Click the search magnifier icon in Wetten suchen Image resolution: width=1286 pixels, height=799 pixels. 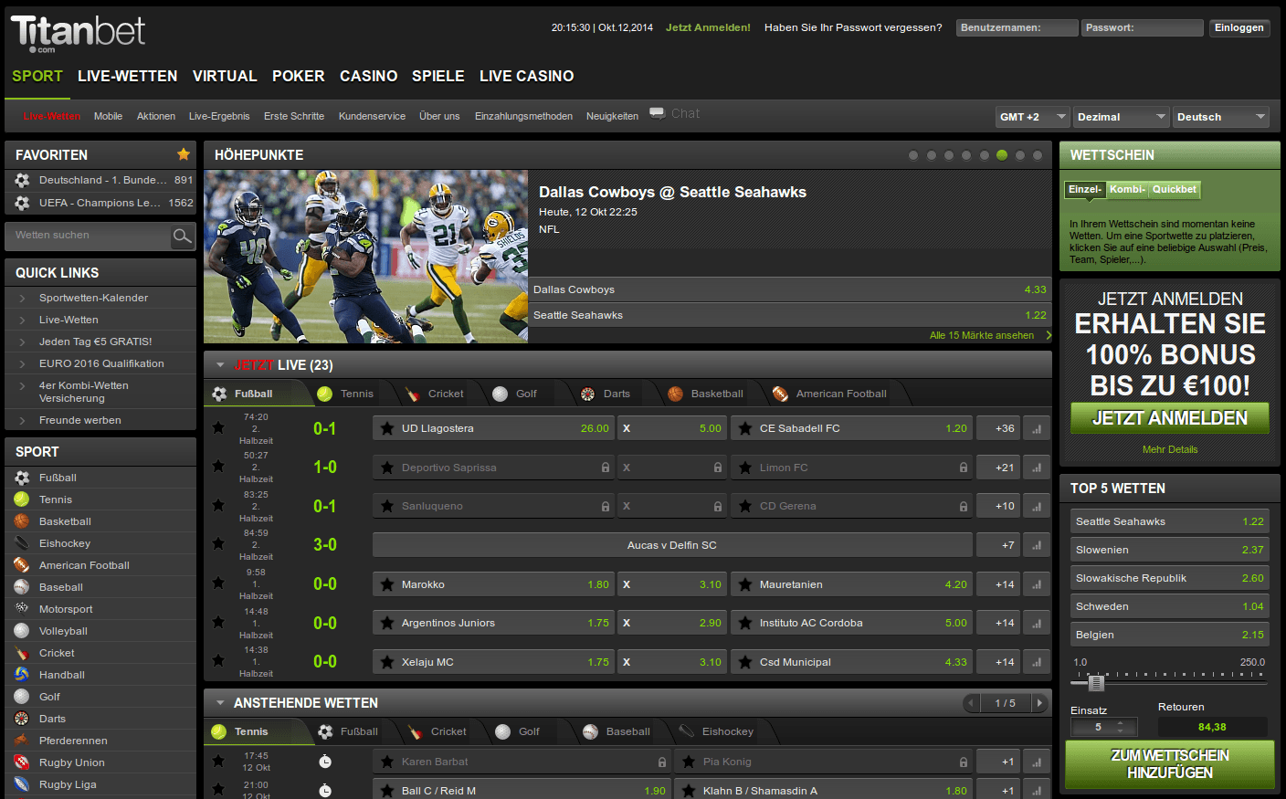pyautogui.click(x=183, y=237)
